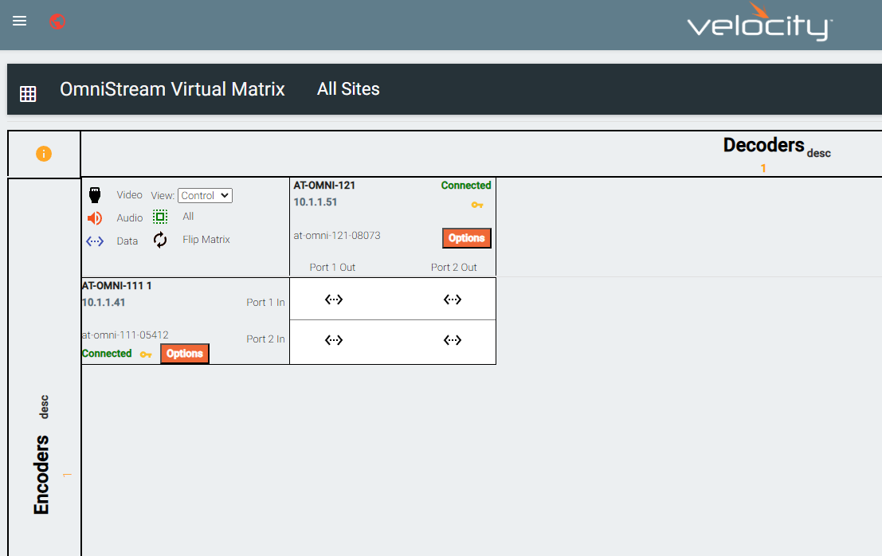Click the key icon under AT-OMNI-121
Screen dimensions: 882x556
[477, 205]
